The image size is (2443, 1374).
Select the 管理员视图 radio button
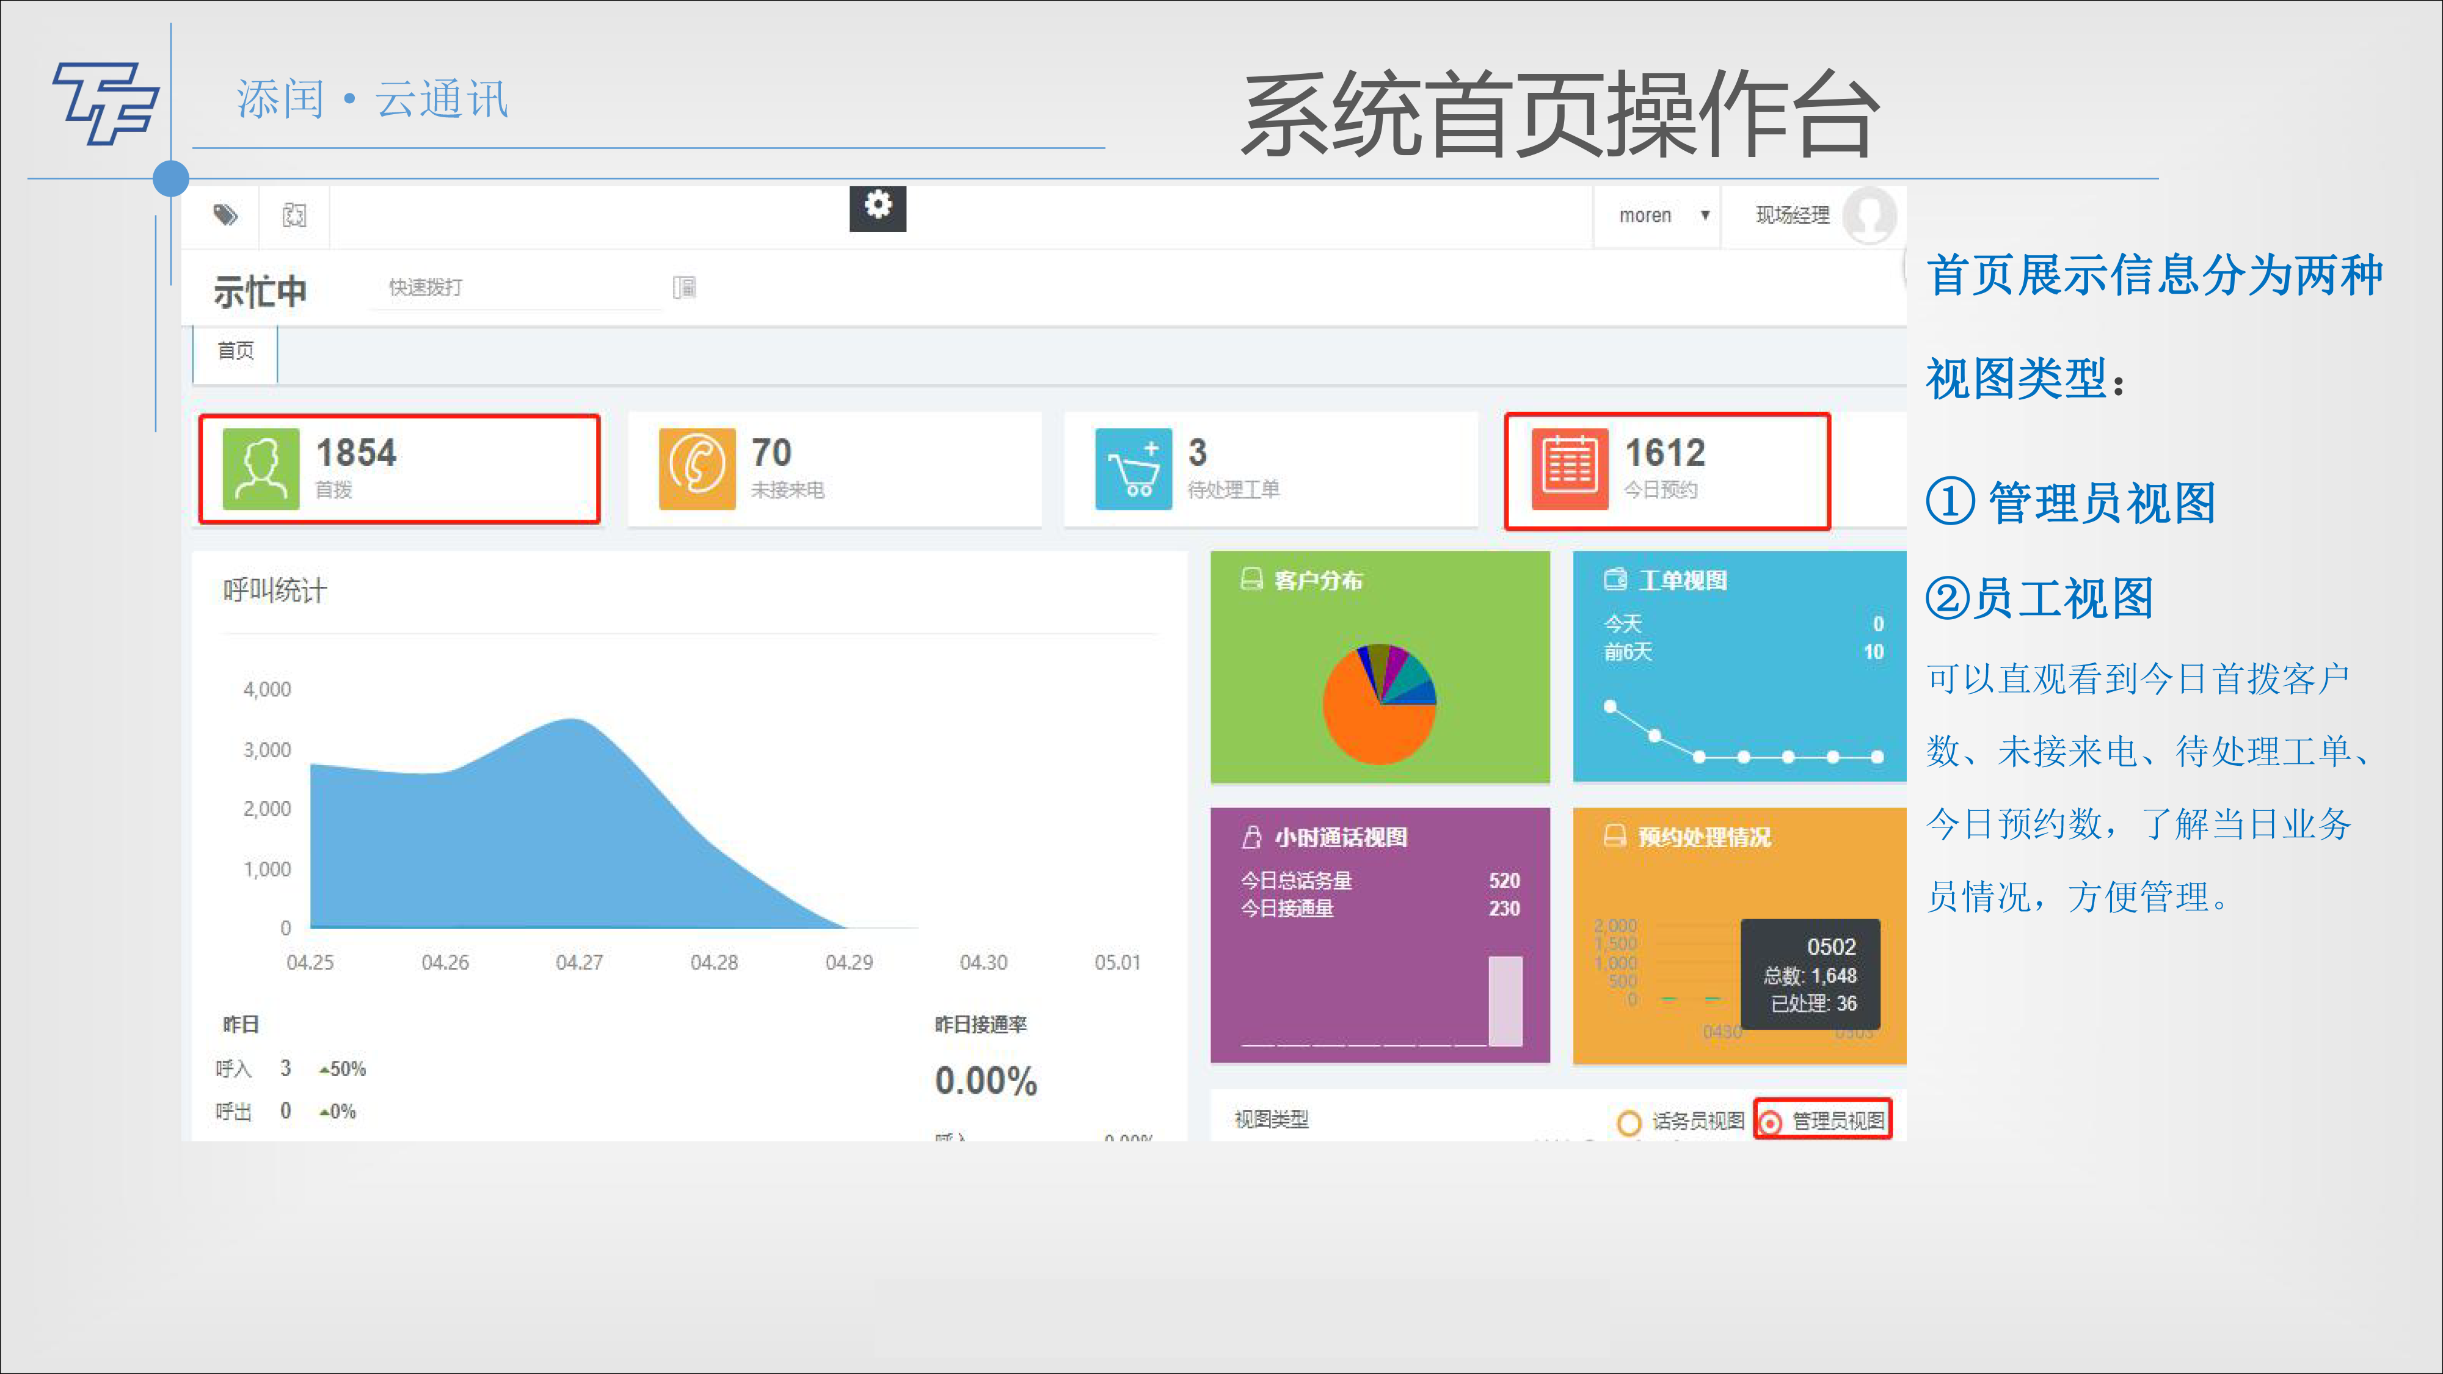1770,1123
